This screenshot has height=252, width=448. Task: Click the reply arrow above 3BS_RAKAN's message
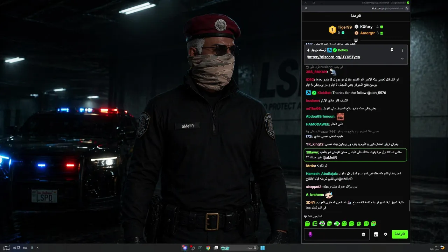click(307, 66)
